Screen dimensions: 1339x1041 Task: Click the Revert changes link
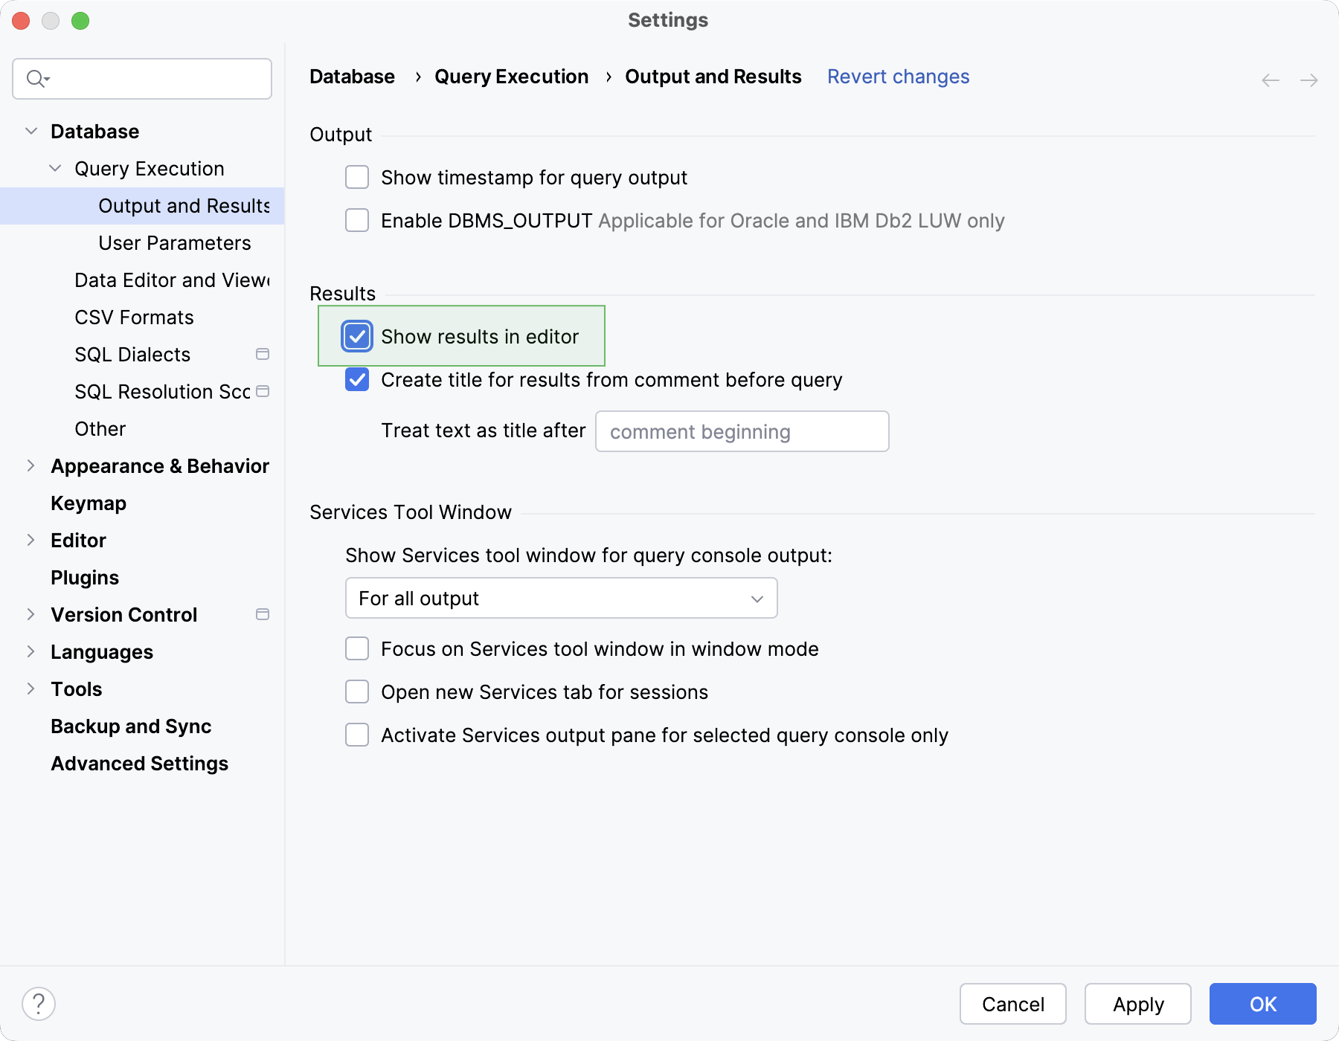pos(898,77)
